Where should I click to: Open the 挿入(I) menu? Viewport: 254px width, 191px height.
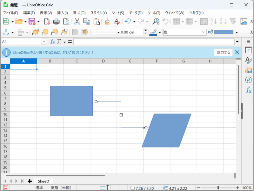click(x=62, y=13)
